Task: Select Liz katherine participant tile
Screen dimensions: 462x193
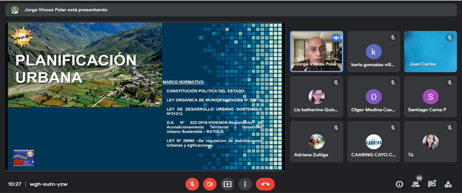Action: point(316,96)
